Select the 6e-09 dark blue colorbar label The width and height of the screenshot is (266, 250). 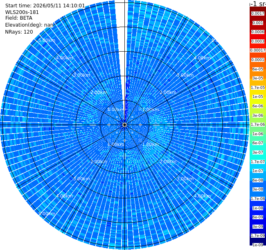(x=258, y=217)
